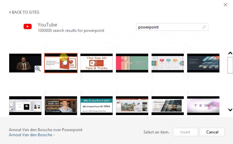Click the scroll up arrow

tap(230, 53)
